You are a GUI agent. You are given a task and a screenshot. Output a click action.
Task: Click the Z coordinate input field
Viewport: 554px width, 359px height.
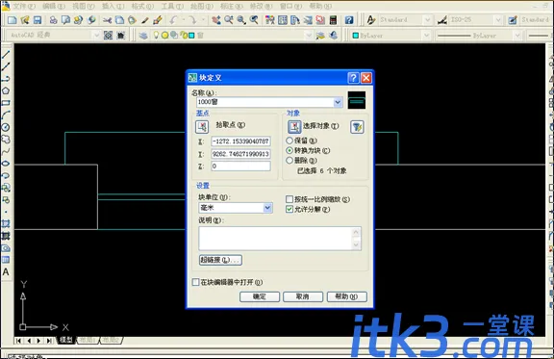tap(241, 166)
